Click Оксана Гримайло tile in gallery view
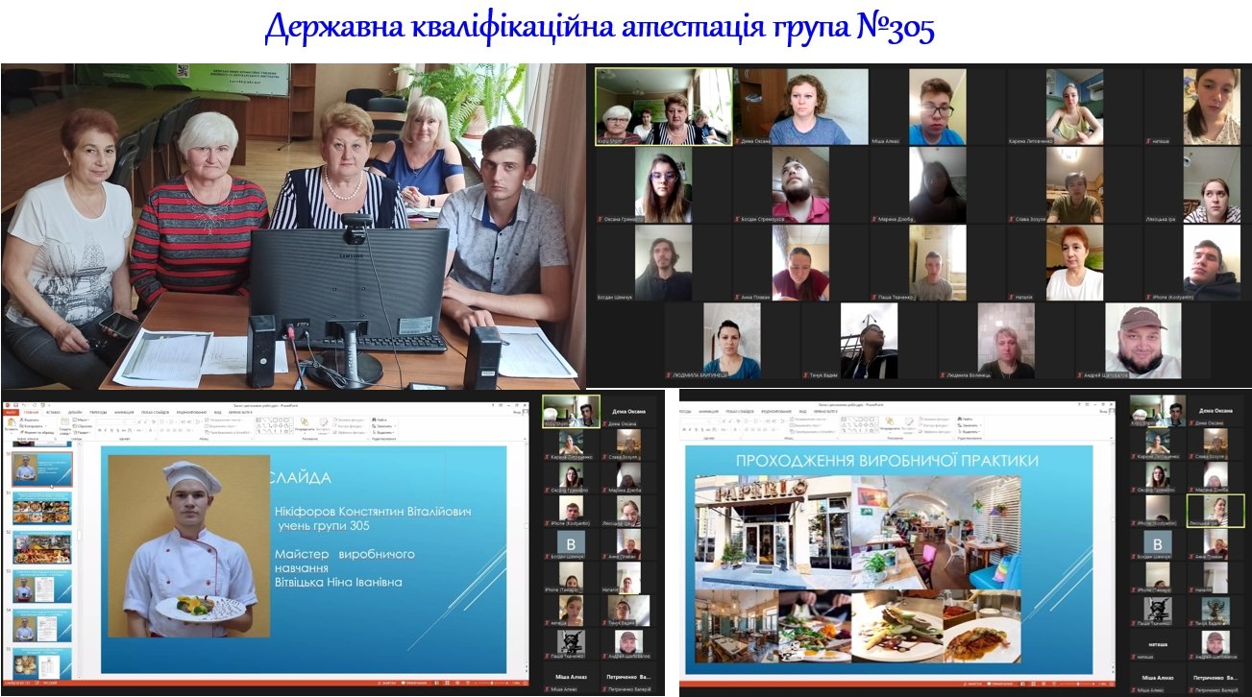 (663, 184)
